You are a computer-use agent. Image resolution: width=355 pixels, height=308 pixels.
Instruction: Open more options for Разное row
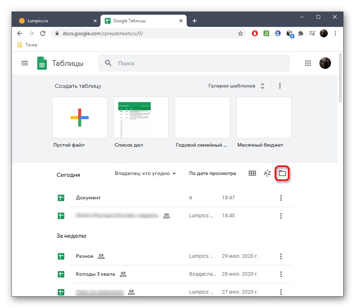pyautogui.click(x=281, y=256)
